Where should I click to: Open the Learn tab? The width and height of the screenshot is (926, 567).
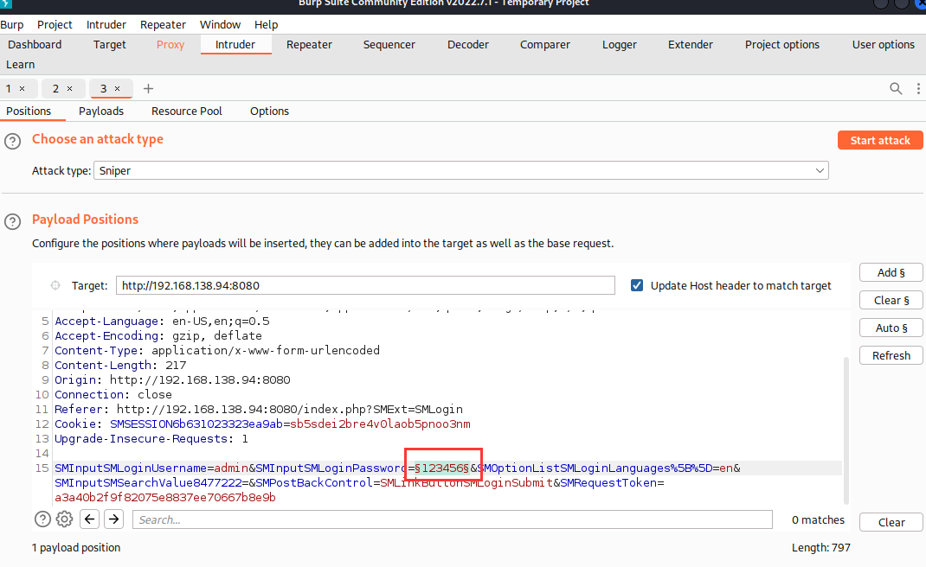tap(21, 65)
